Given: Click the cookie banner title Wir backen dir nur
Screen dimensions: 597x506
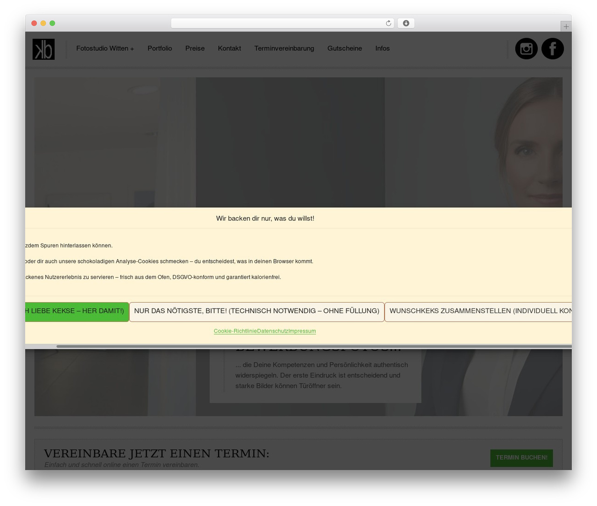Looking at the screenshot, I should tap(265, 218).
